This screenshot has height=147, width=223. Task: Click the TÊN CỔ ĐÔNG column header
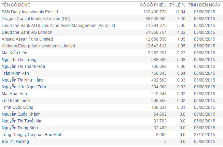(16, 5)
